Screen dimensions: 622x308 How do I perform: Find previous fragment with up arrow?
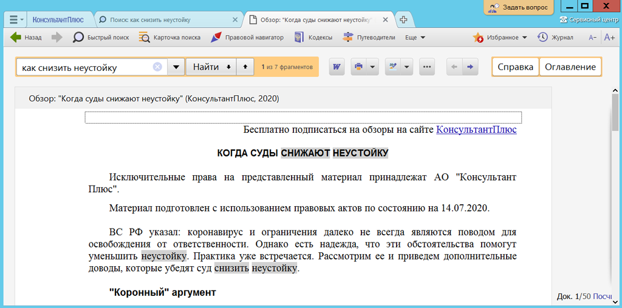coord(245,67)
